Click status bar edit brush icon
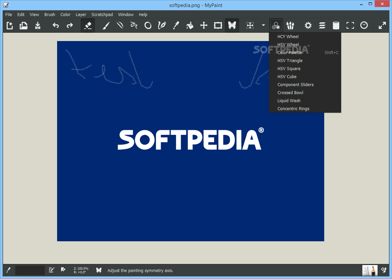The width and height of the screenshot is (392, 279). click(x=51, y=270)
